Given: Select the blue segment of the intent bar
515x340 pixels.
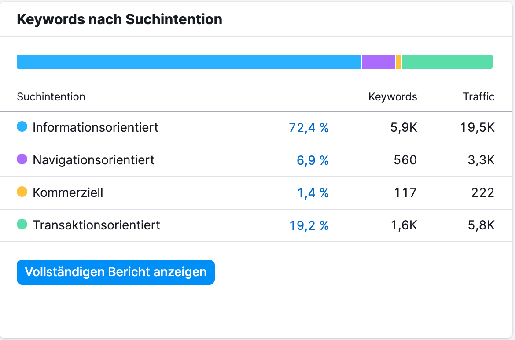Looking at the screenshot, I should click(x=188, y=62).
